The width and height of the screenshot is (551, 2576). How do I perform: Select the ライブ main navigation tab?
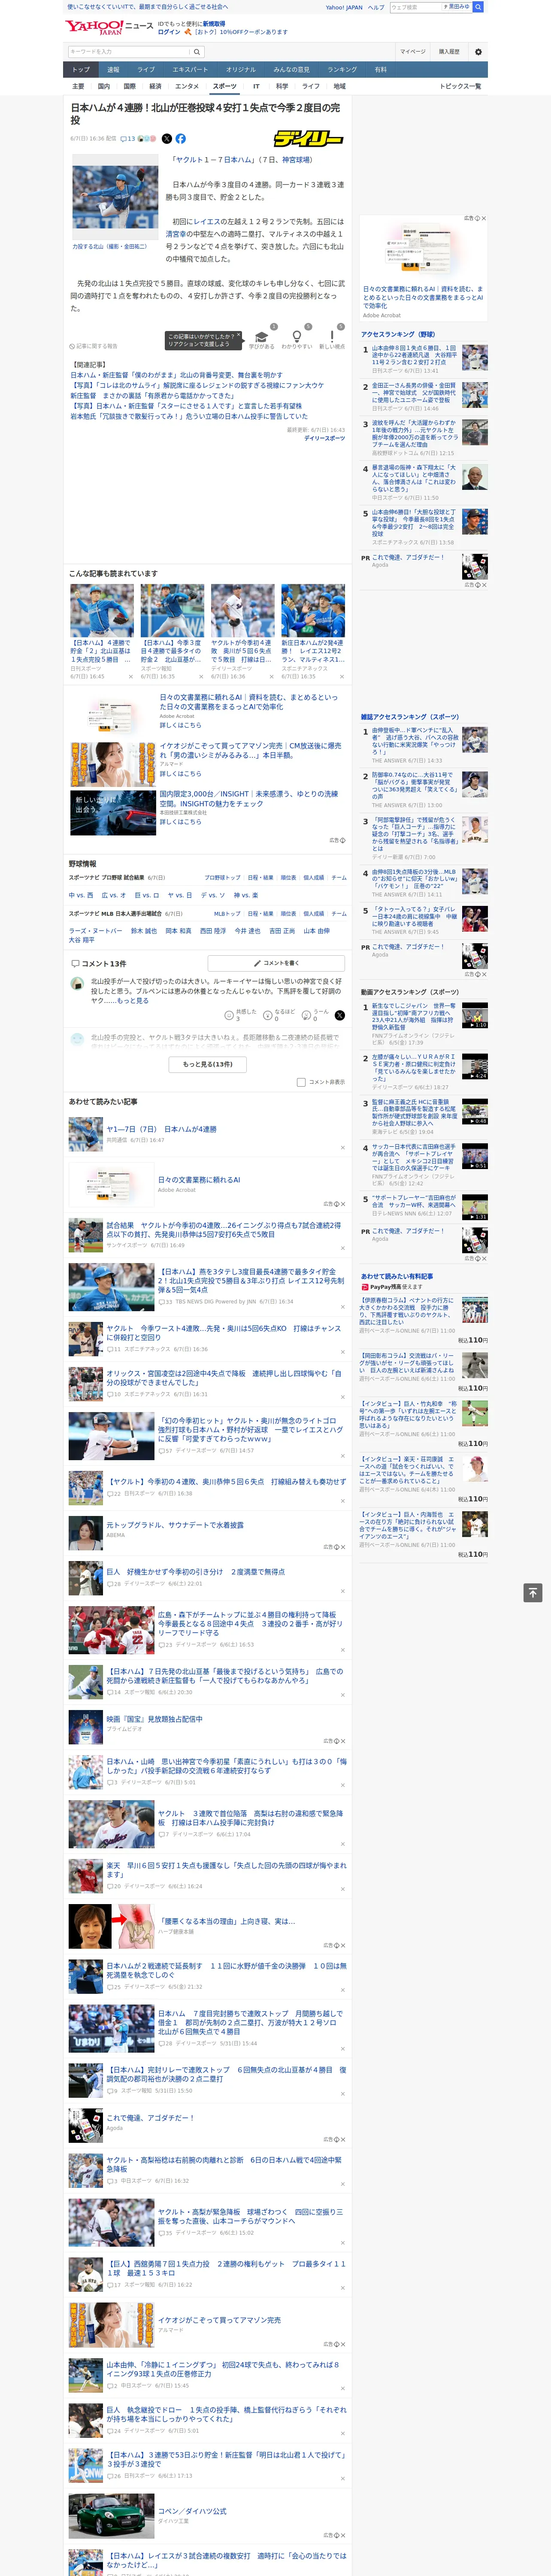click(146, 70)
